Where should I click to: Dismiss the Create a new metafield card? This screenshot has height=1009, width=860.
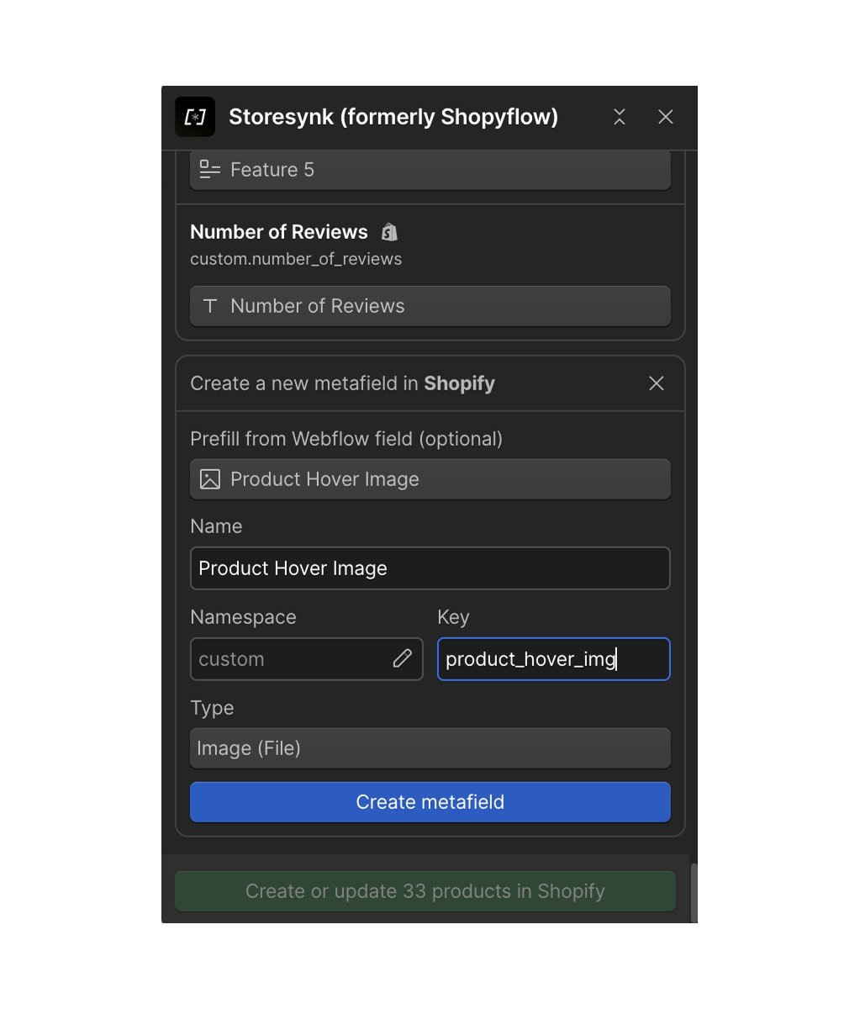[657, 383]
